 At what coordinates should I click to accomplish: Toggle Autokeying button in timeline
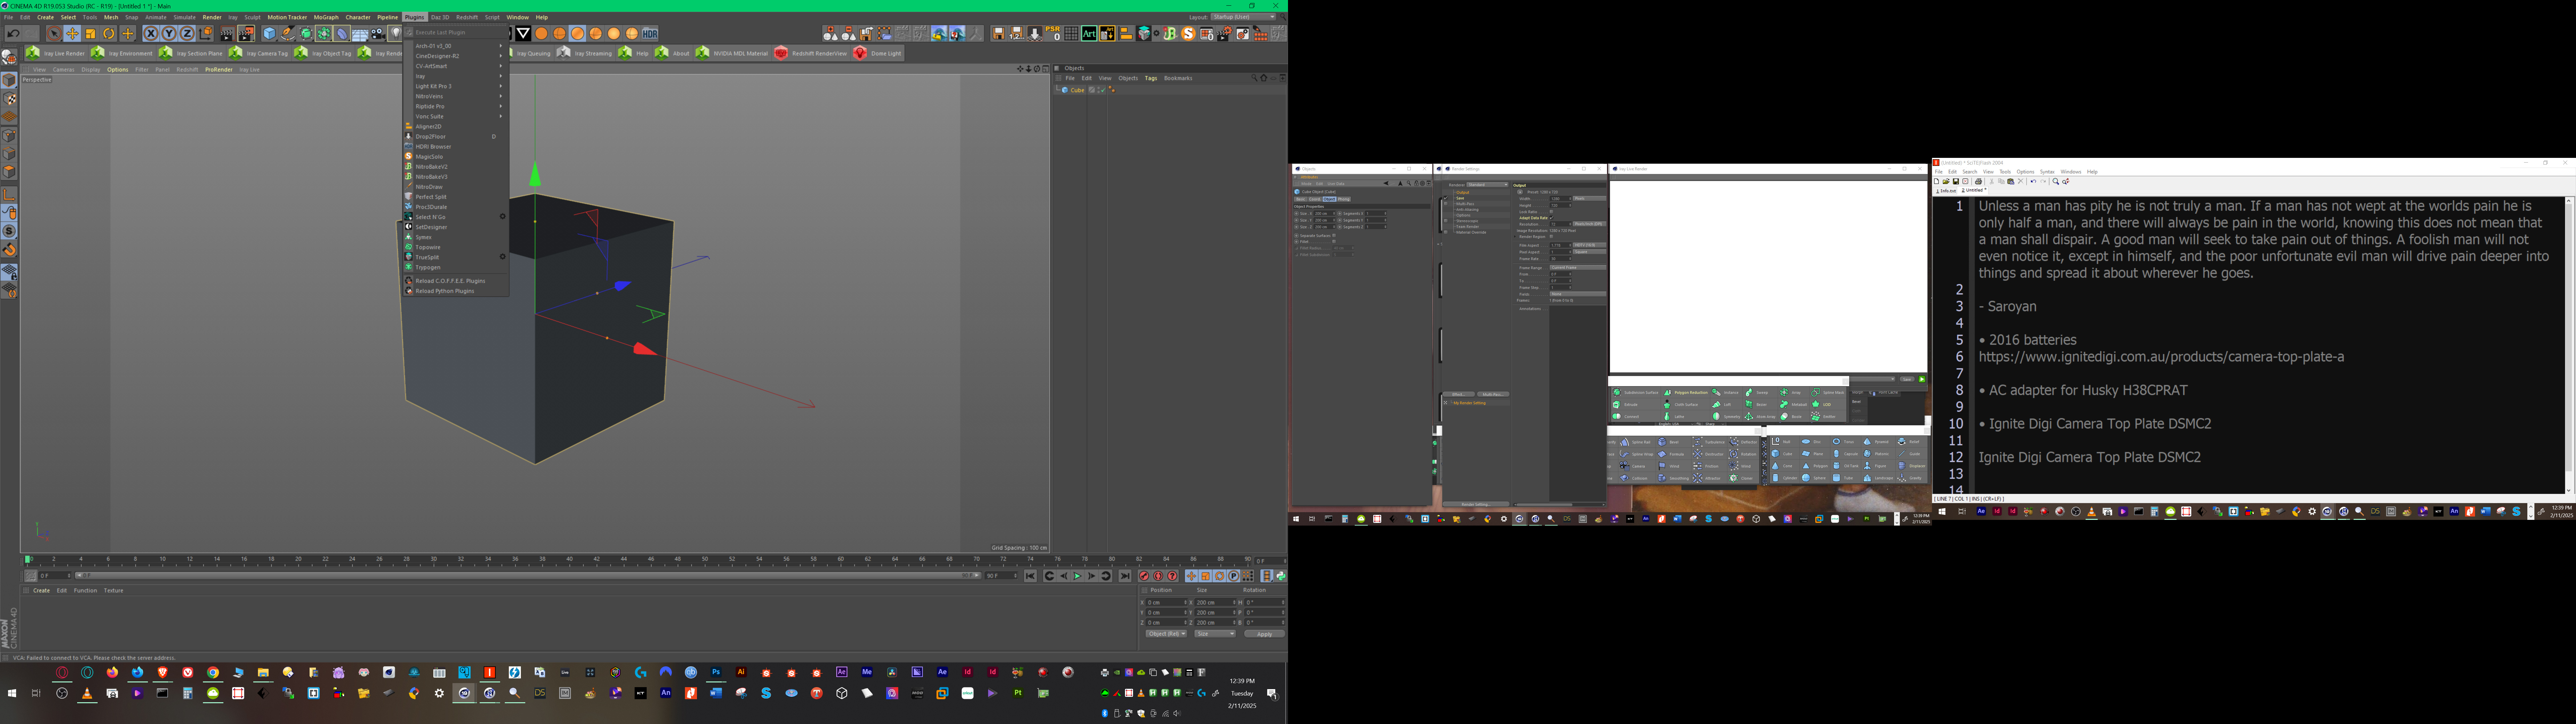pos(1158,576)
